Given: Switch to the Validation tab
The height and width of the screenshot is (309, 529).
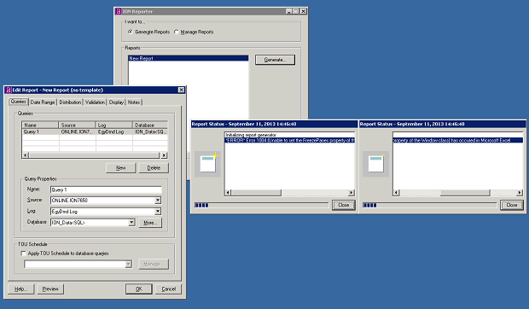Looking at the screenshot, I should [95, 102].
